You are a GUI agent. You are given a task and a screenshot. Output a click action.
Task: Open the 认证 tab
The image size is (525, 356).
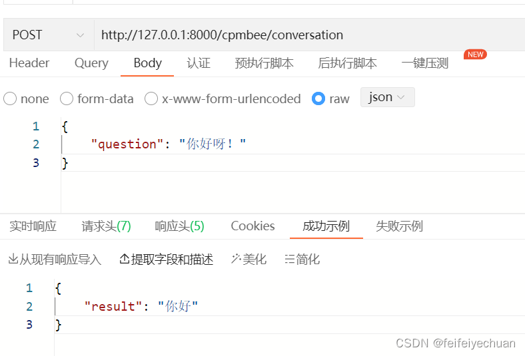(x=199, y=63)
